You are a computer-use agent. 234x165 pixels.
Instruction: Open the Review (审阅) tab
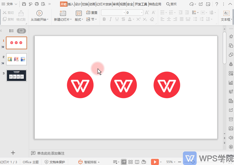(x=116, y=4)
